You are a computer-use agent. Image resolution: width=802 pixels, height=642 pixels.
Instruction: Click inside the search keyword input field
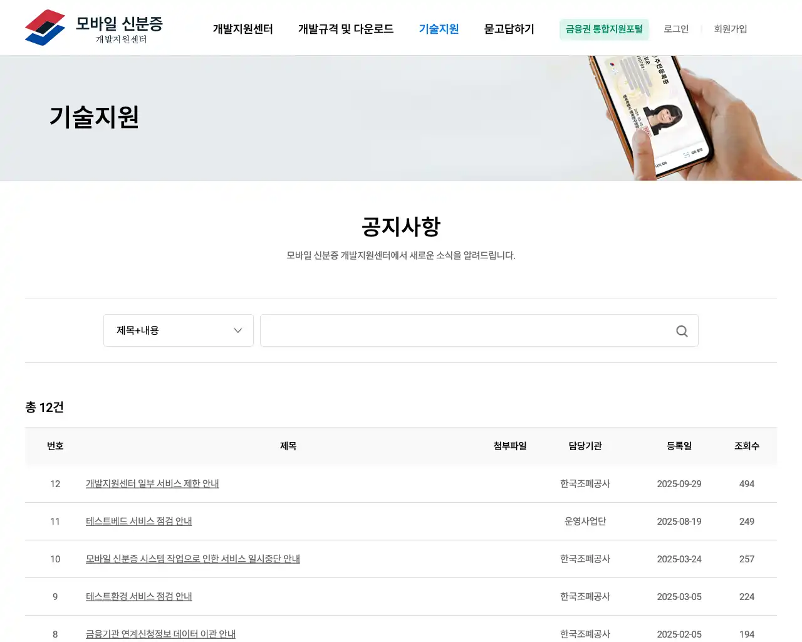(x=464, y=330)
